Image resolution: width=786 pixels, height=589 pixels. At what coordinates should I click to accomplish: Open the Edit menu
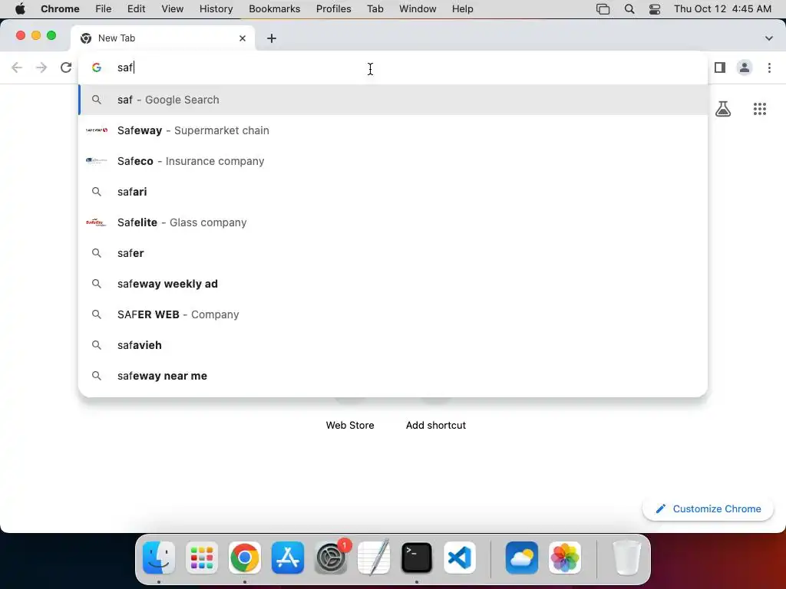tap(136, 8)
